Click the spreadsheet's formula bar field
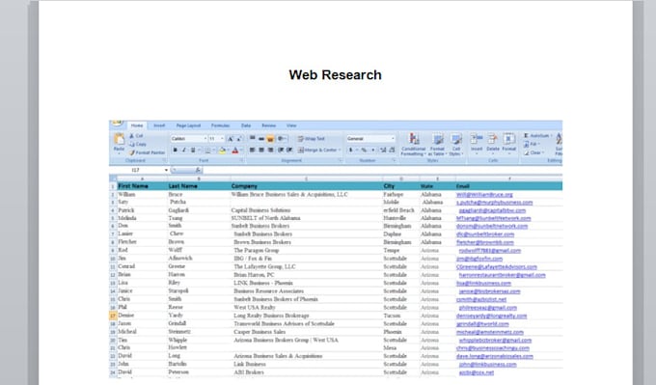 click(x=382, y=170)
